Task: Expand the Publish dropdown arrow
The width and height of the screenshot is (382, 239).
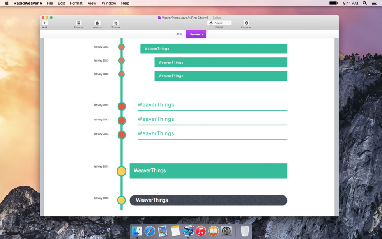Action: [x=228, y=23]
